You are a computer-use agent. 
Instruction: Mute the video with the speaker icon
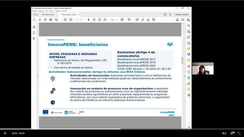224,133
